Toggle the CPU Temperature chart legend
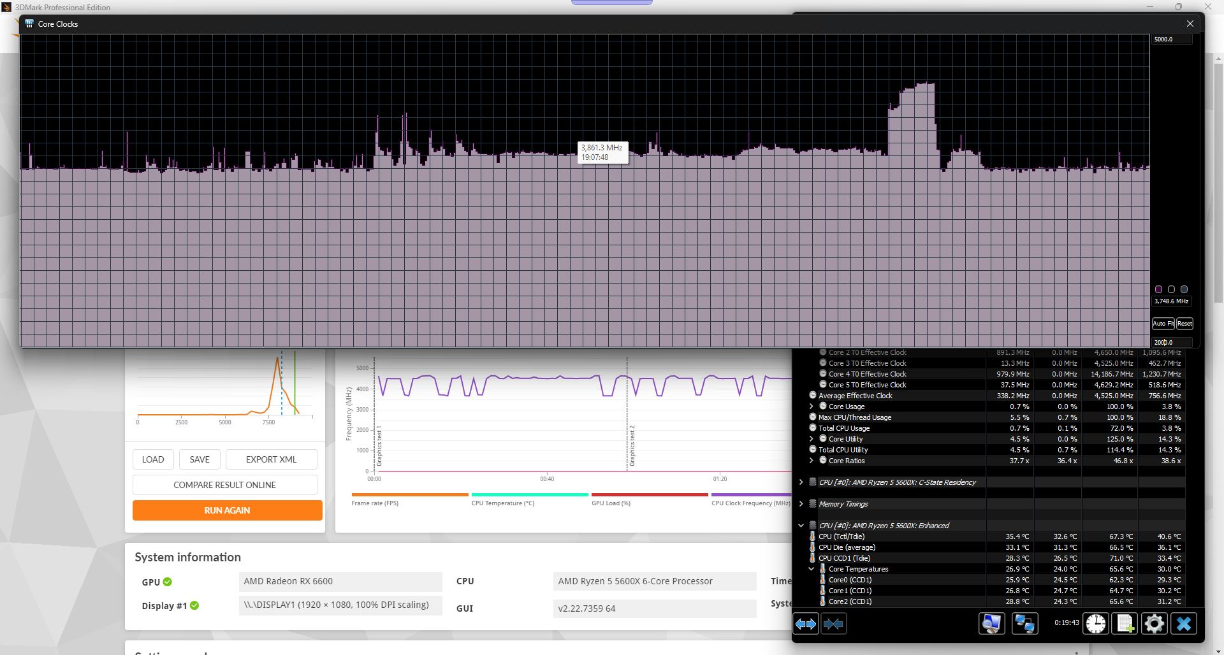The image size is (1224, 655). pos(530,499)
